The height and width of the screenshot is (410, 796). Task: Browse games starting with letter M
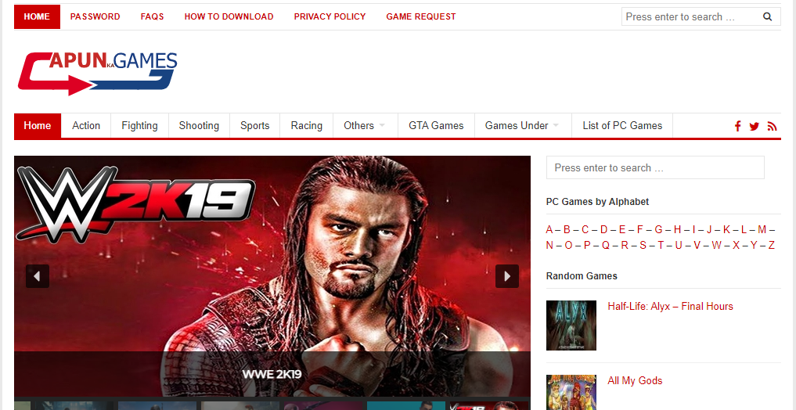pyautogui.click(x=762, y=229)
